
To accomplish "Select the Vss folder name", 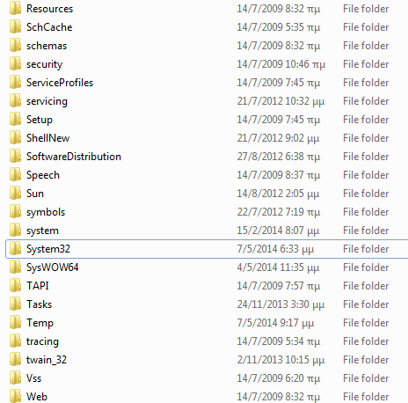I will coord(34,378).
